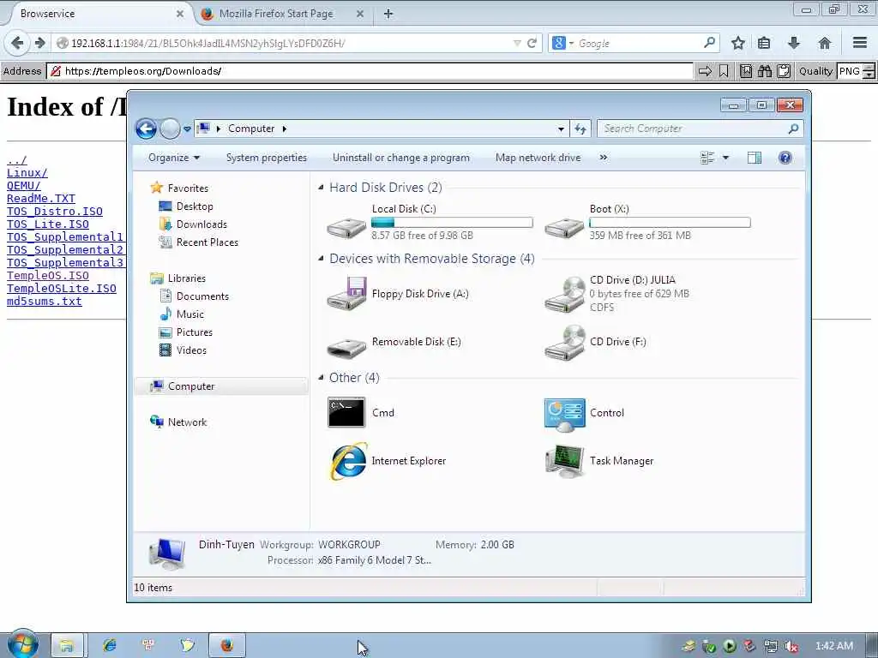Open Explorer help question mark icon
This screenshot has height=658, width=878.
[785, 158]
